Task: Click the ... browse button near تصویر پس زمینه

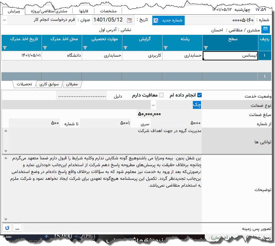Action: [17, 228]
